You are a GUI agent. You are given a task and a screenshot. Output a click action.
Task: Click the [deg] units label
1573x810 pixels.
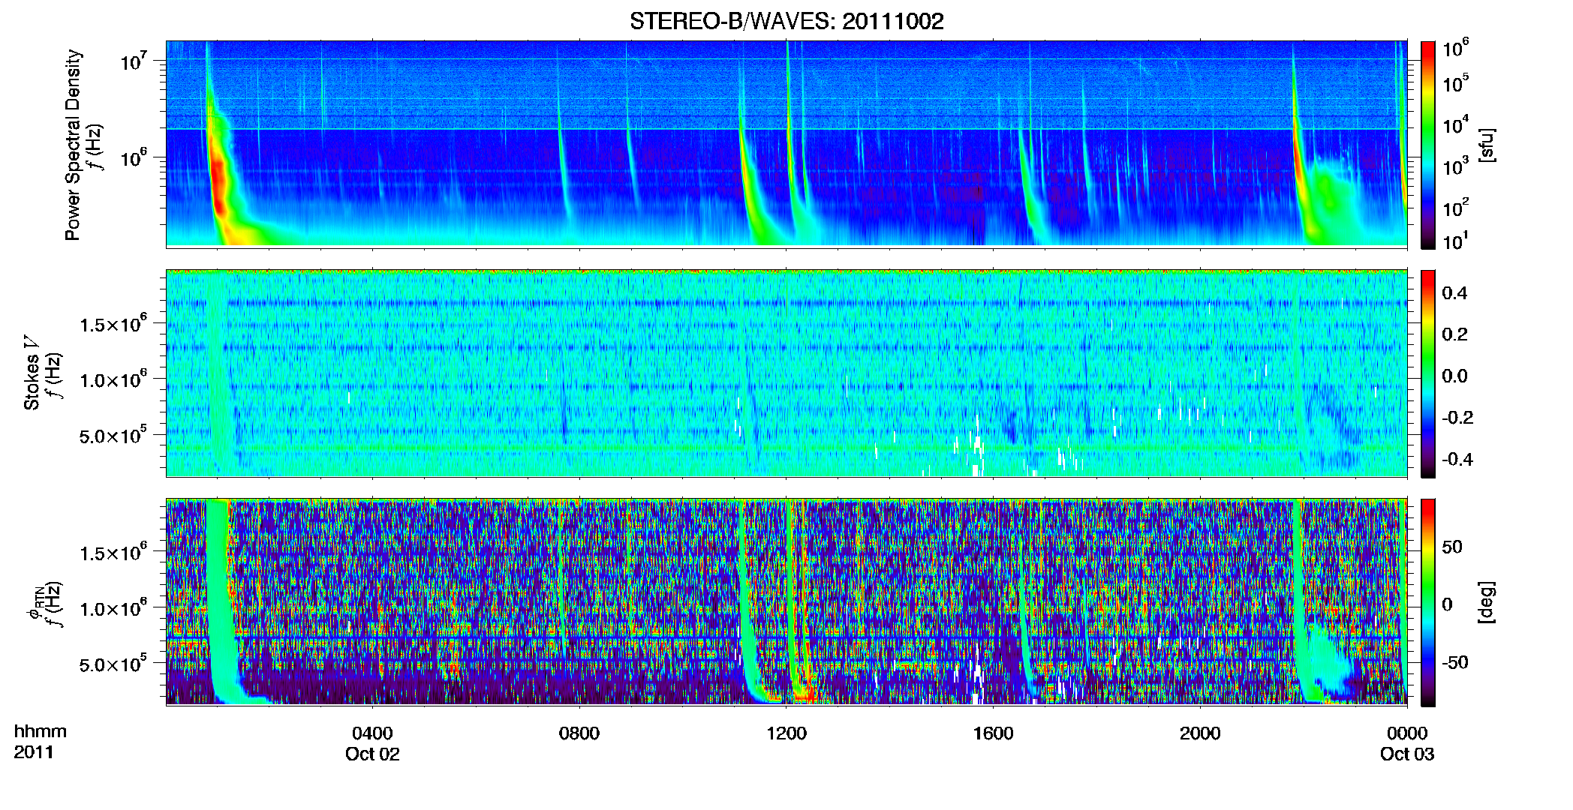click(1487, 602)
